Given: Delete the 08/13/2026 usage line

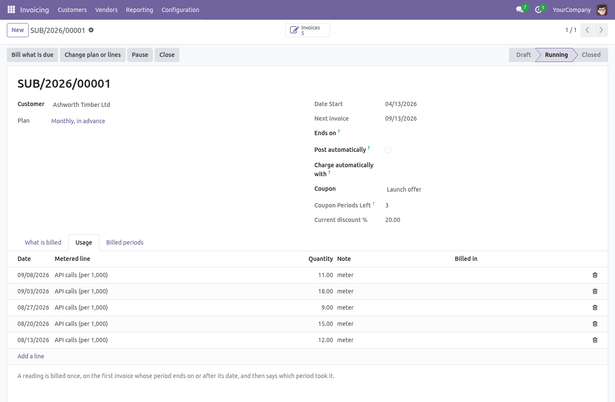Looking at the screenshot, I should (x=595, y=340).
